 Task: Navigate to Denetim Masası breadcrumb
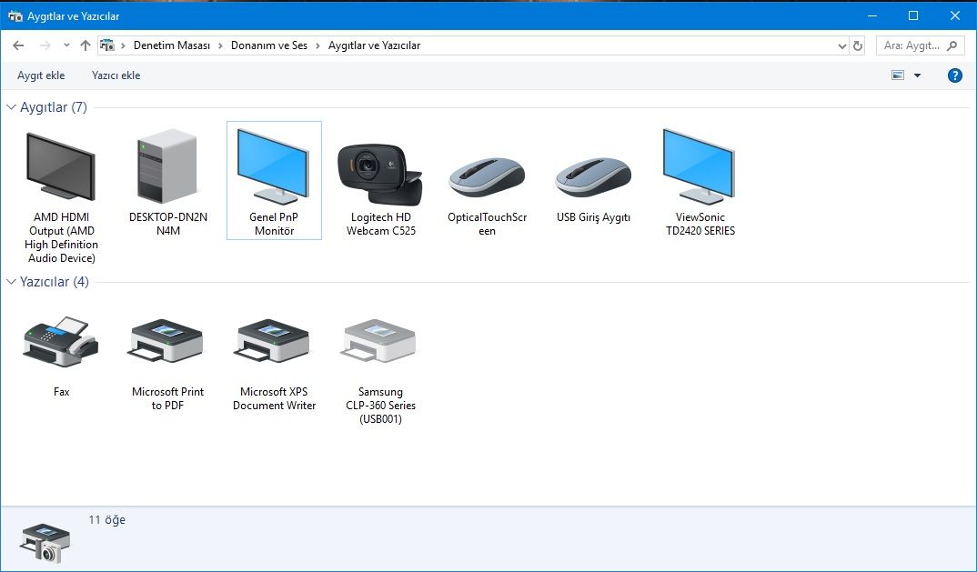point(172,45)
